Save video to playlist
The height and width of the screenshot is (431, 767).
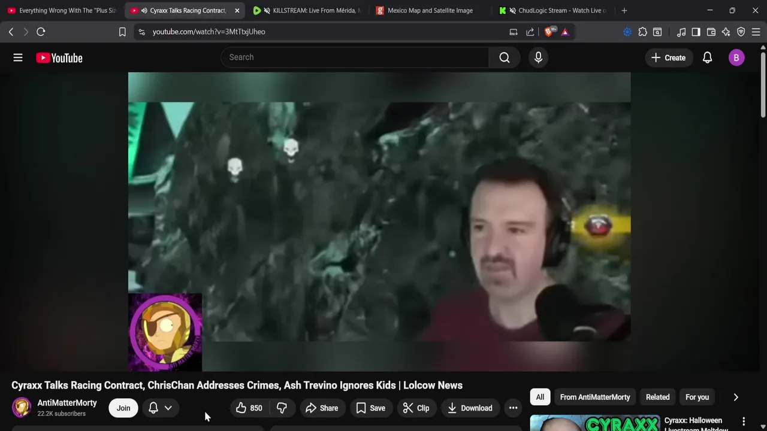click(371, 408)
